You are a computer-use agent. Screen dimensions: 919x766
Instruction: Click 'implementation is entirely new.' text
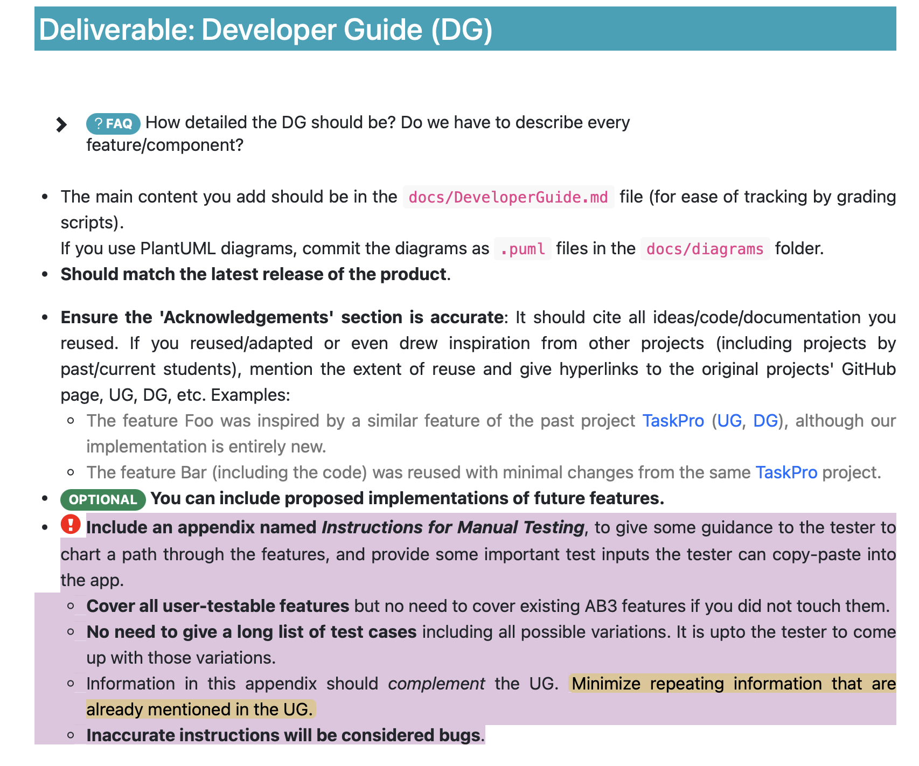click(206, 447)
